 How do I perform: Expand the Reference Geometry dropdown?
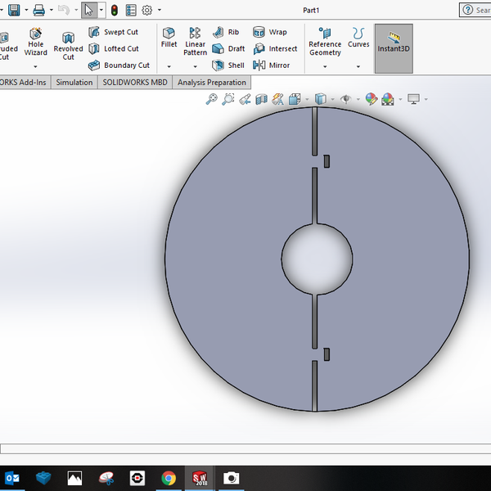pyautogui.click(x=325, y=66)
